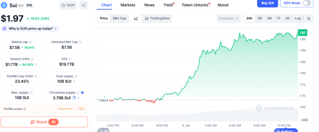
Task: Show info icon for Profile score
Action: [x=25, y=109]
